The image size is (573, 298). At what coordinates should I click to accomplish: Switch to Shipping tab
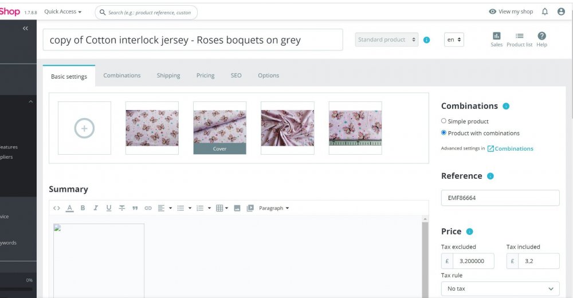click(x=168, y=75)
